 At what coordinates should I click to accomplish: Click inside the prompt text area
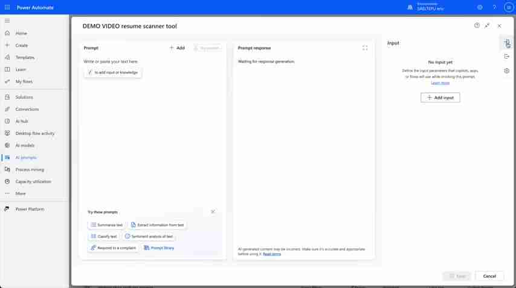click(153, 131)
